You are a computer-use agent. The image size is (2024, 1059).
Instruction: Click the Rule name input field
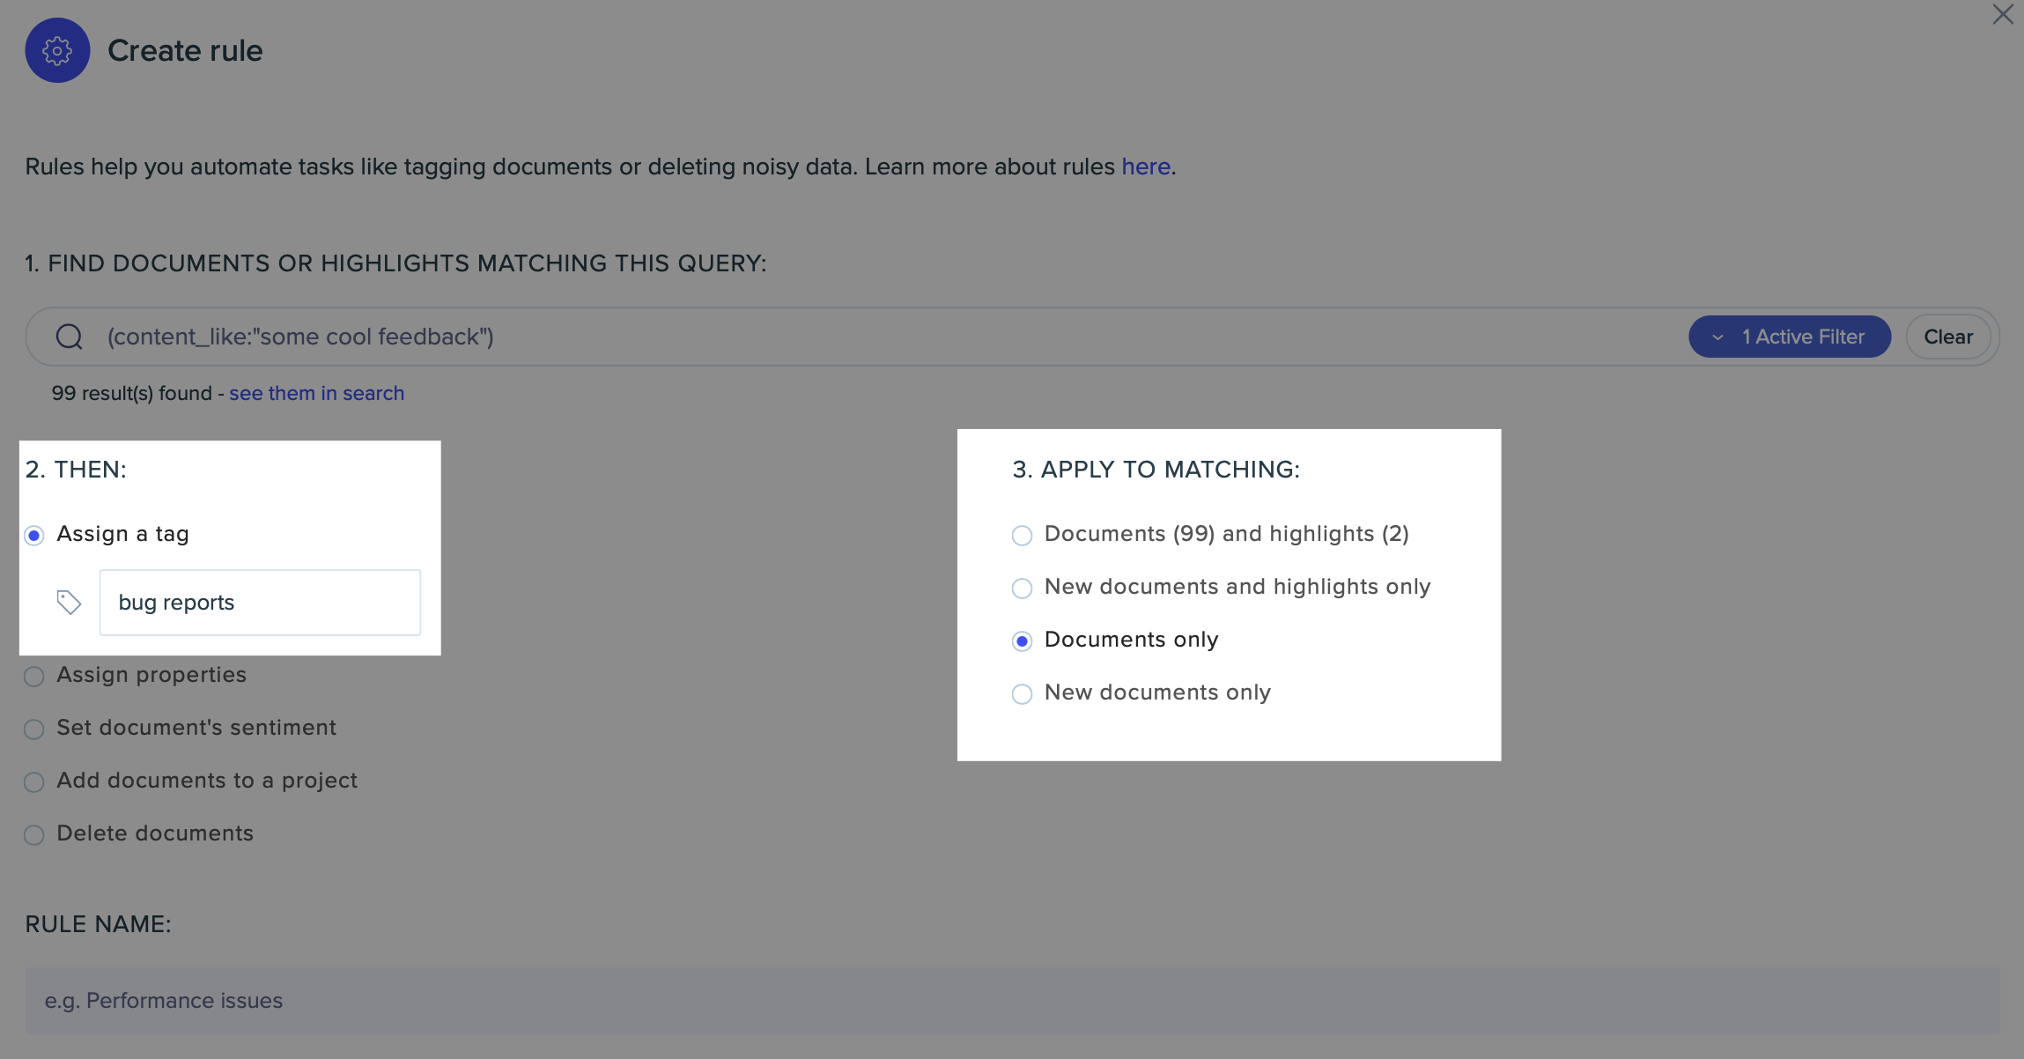(1012, 1001)
